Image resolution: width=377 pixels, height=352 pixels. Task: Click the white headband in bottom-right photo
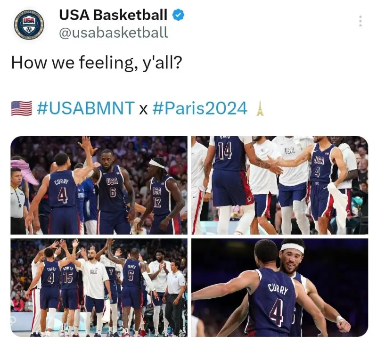click(292, 248)
